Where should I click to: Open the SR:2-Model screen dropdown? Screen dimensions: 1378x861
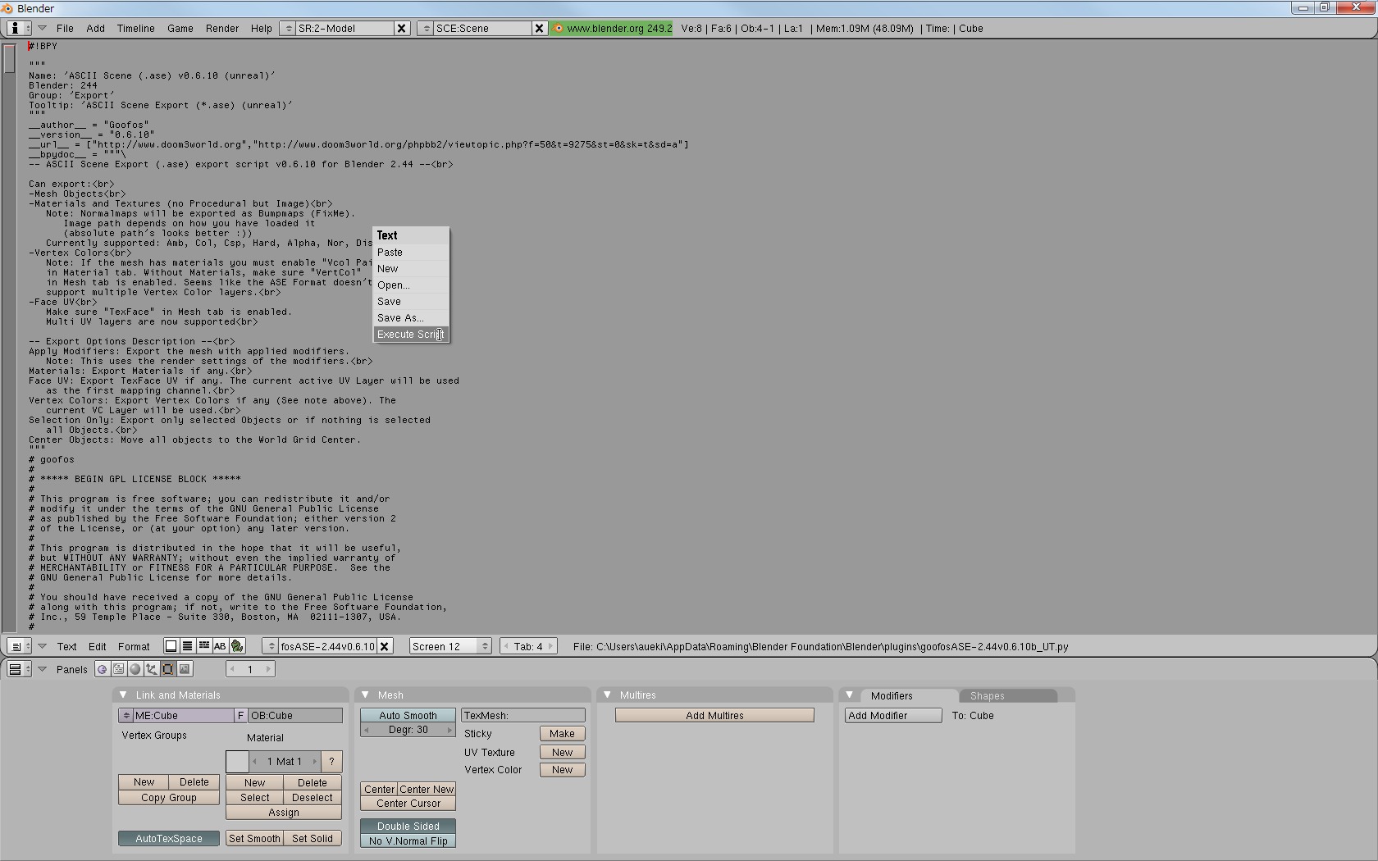(x=288, y=28)
